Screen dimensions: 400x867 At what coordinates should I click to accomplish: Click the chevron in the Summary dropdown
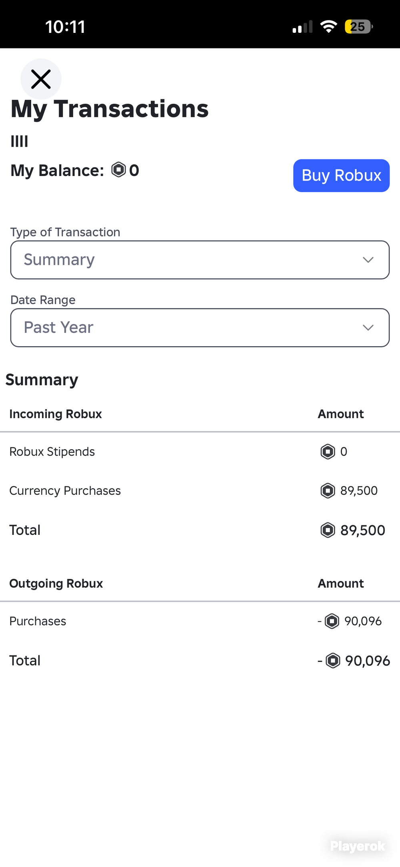pyautogui.click(x=368, y=260)
